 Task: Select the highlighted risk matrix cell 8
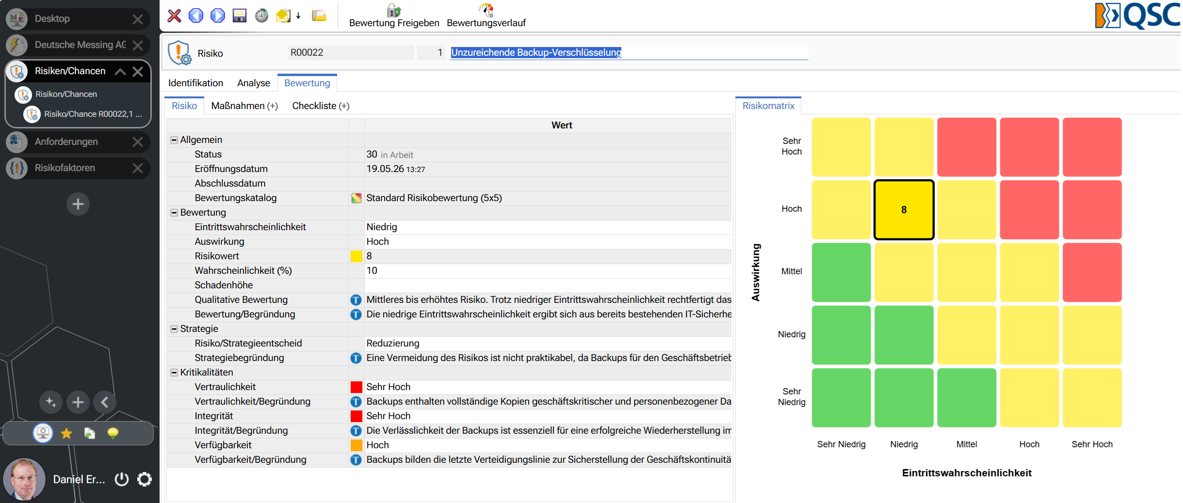point(904,210)
